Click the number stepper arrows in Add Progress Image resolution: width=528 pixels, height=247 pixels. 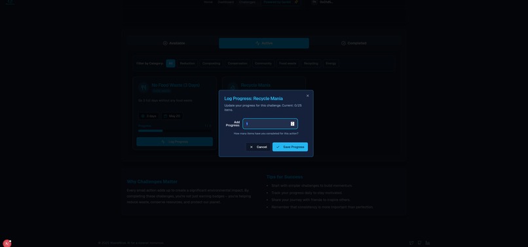(292, 124)
